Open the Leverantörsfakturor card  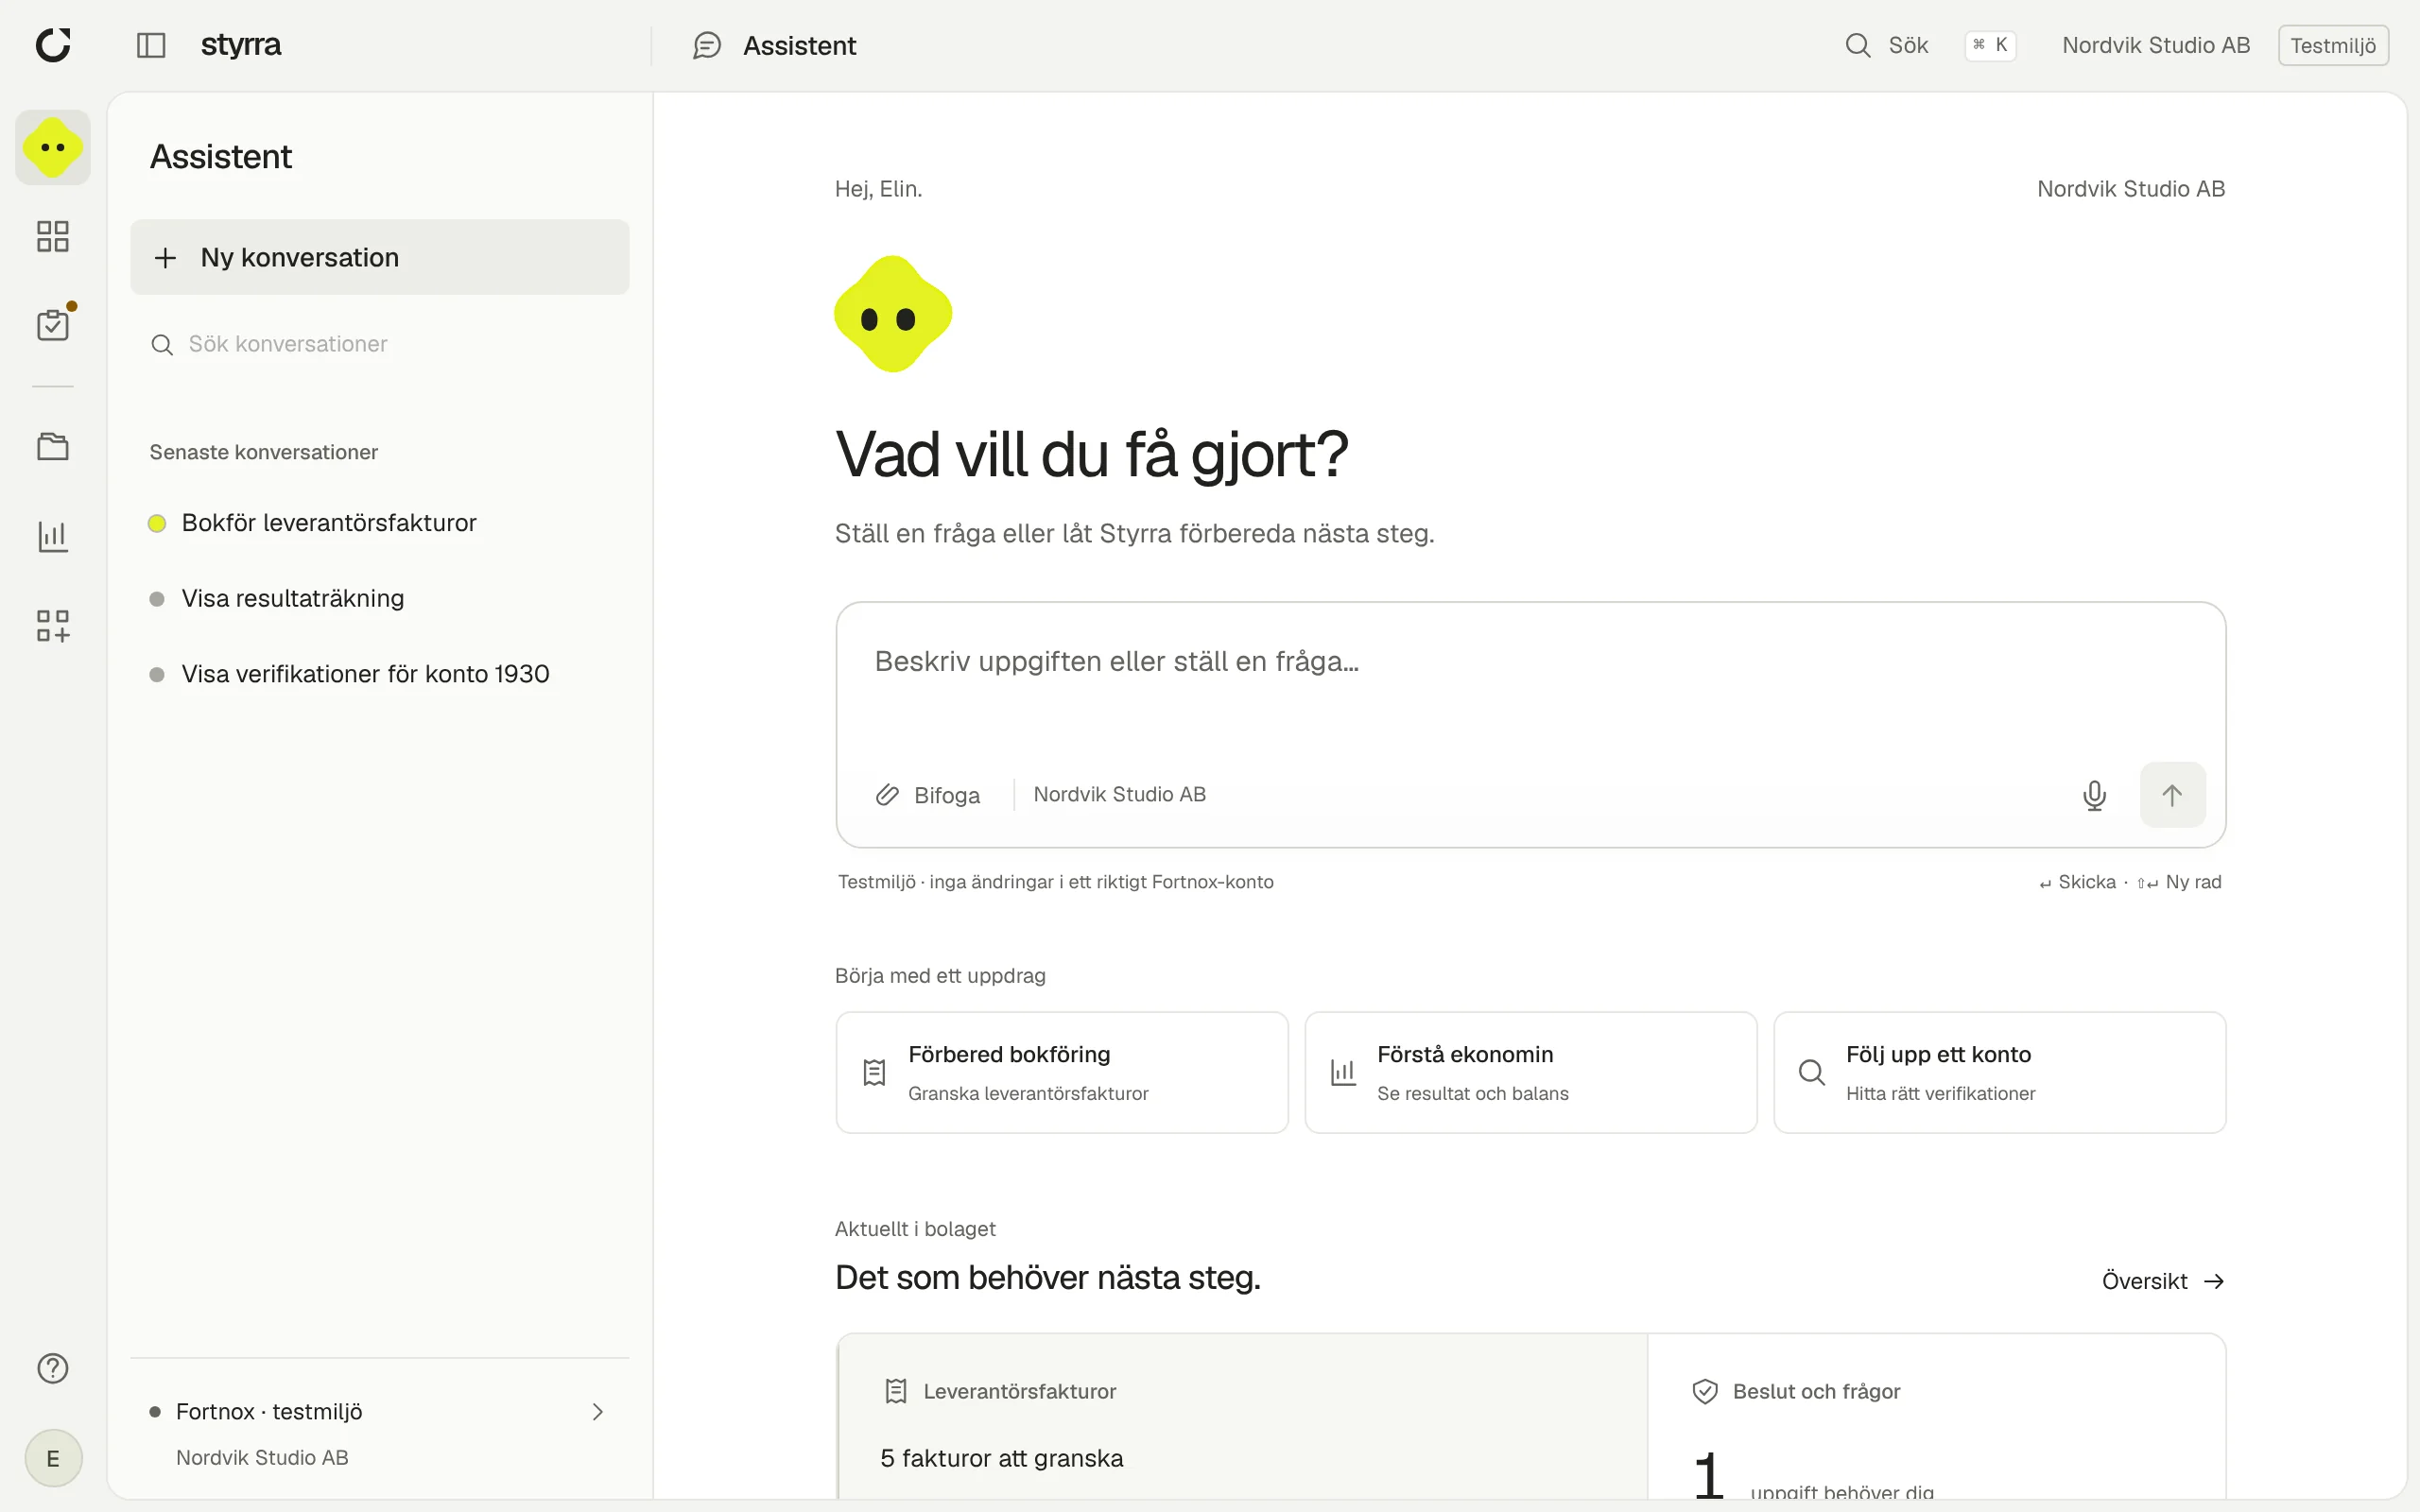(x=1242, y=1416)
